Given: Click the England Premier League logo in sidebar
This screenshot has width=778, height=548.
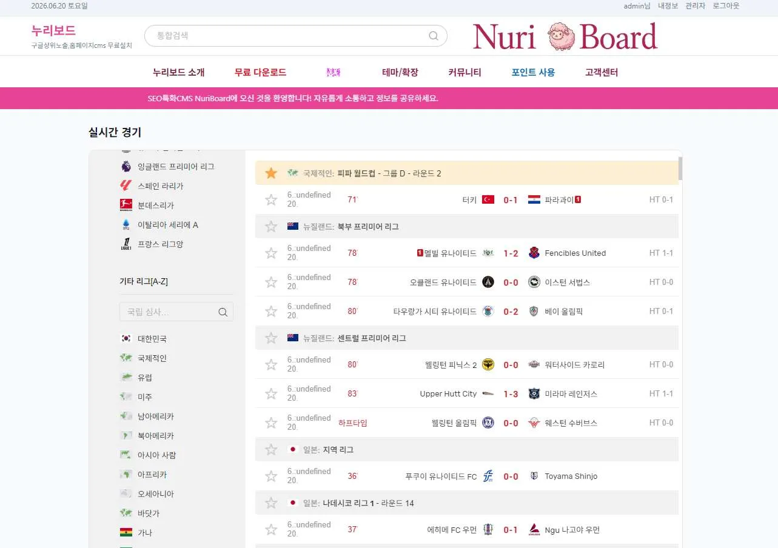Looking at the screenshot, I should [126, 166].
